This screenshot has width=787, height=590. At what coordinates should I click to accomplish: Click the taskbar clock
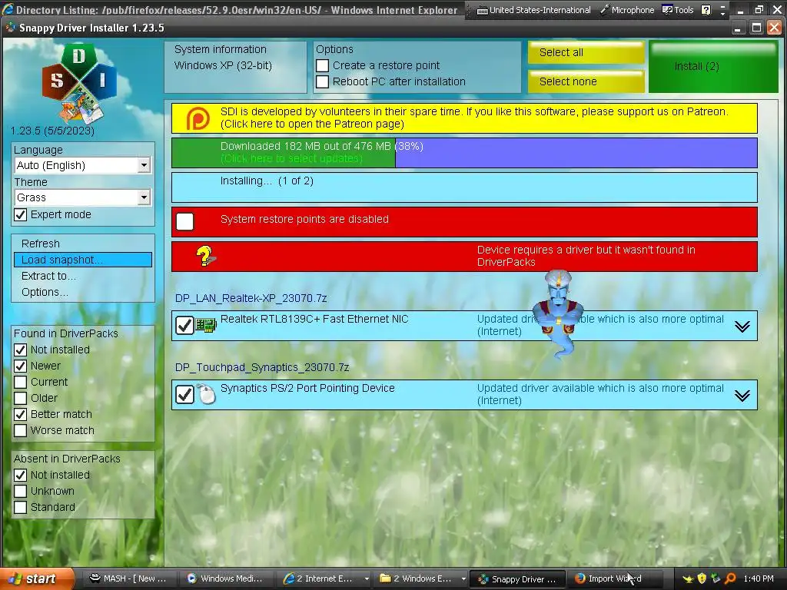tap(759, 578)
